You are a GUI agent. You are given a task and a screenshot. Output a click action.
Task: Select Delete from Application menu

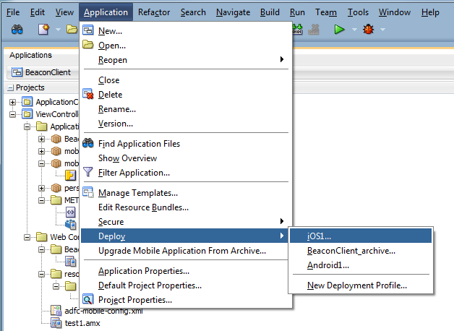187,95
